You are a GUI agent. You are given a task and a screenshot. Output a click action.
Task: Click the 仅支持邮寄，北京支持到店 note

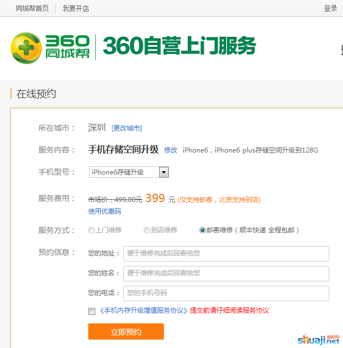tap(219, 200)
